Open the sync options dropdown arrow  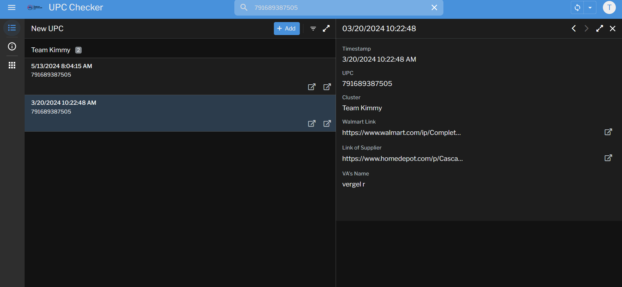click(590, 7)
